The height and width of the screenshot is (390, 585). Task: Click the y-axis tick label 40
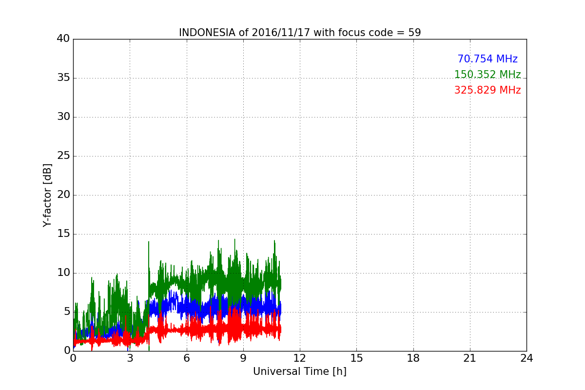point(63,39)
